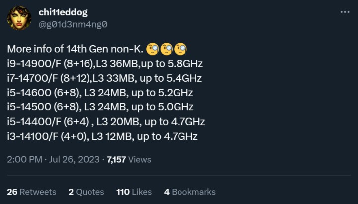View the 26 Retweets list

[32, 192]
